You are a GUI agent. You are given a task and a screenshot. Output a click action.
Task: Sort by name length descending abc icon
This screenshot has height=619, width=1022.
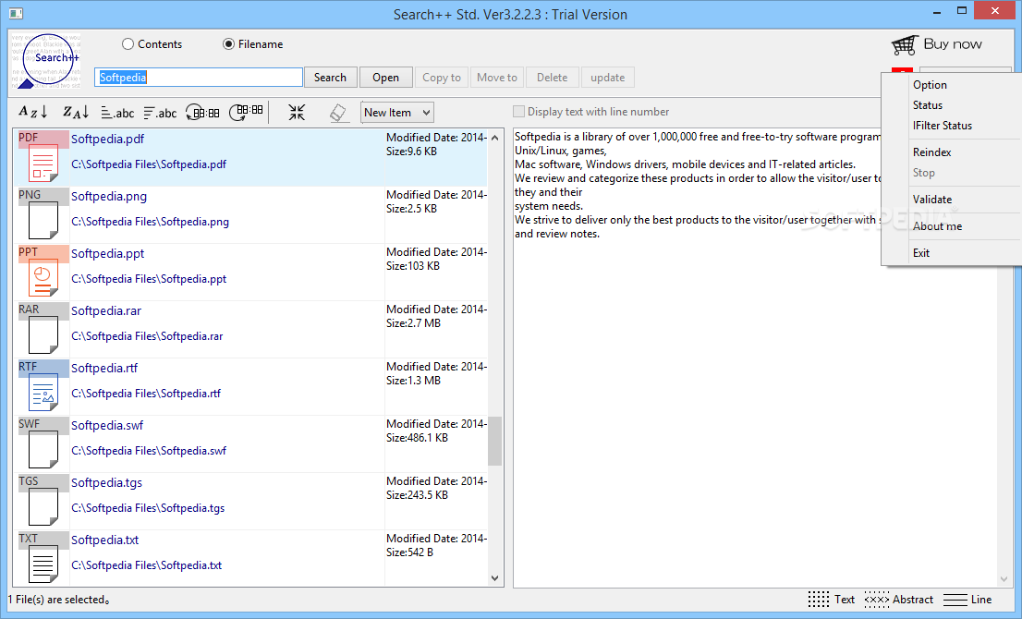click(x=160, y=113)
